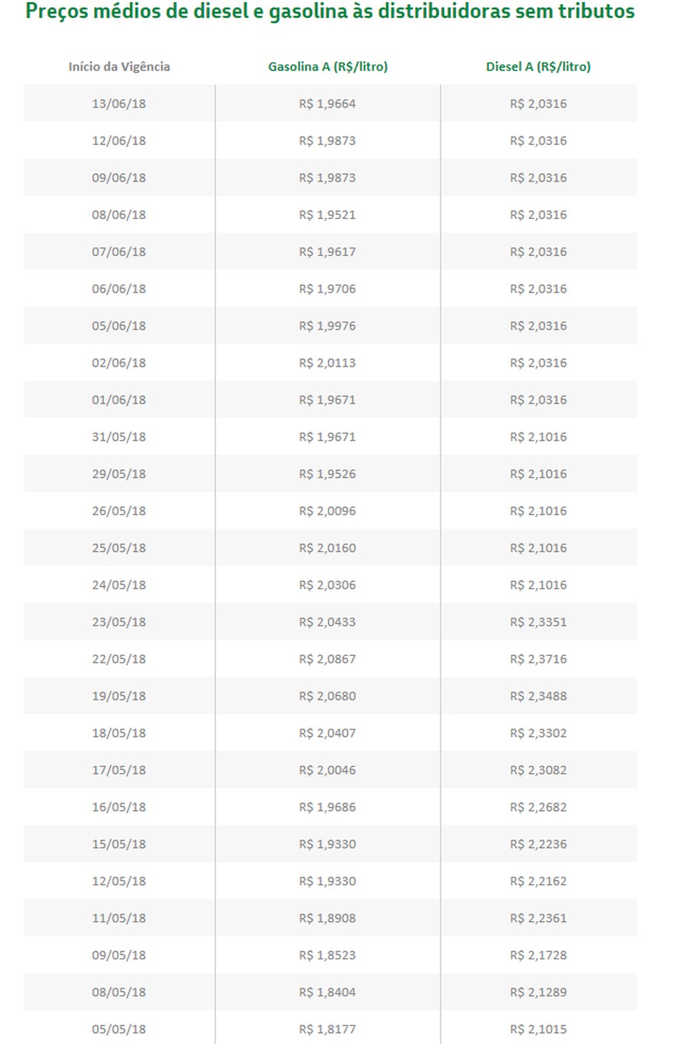676x1044 pixels.
Task: Click gasoline price R$ 2,0113
Action: [327, 363]
